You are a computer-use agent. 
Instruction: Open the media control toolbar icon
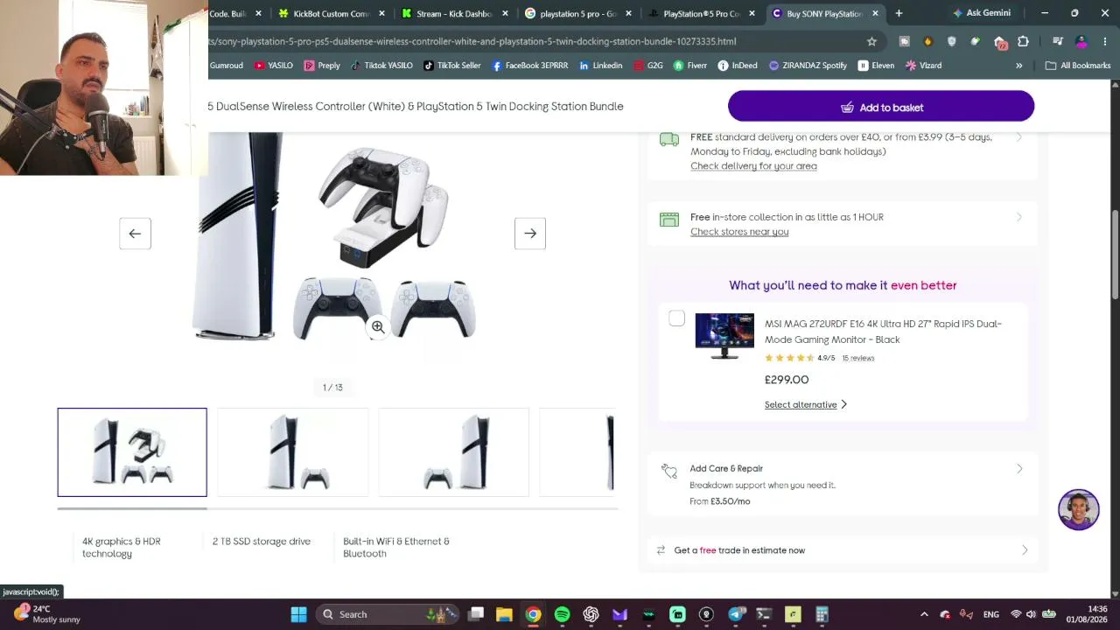click(1058, 41)
